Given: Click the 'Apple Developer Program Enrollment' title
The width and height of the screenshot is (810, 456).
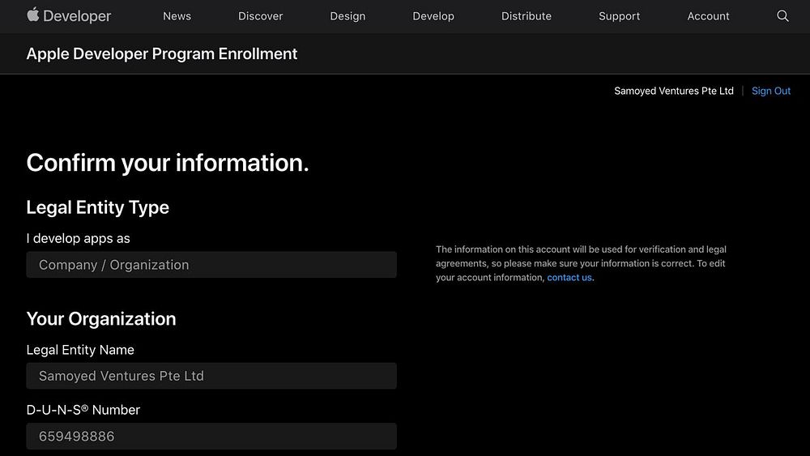Looking at the screenshot, I should (162, 53).
